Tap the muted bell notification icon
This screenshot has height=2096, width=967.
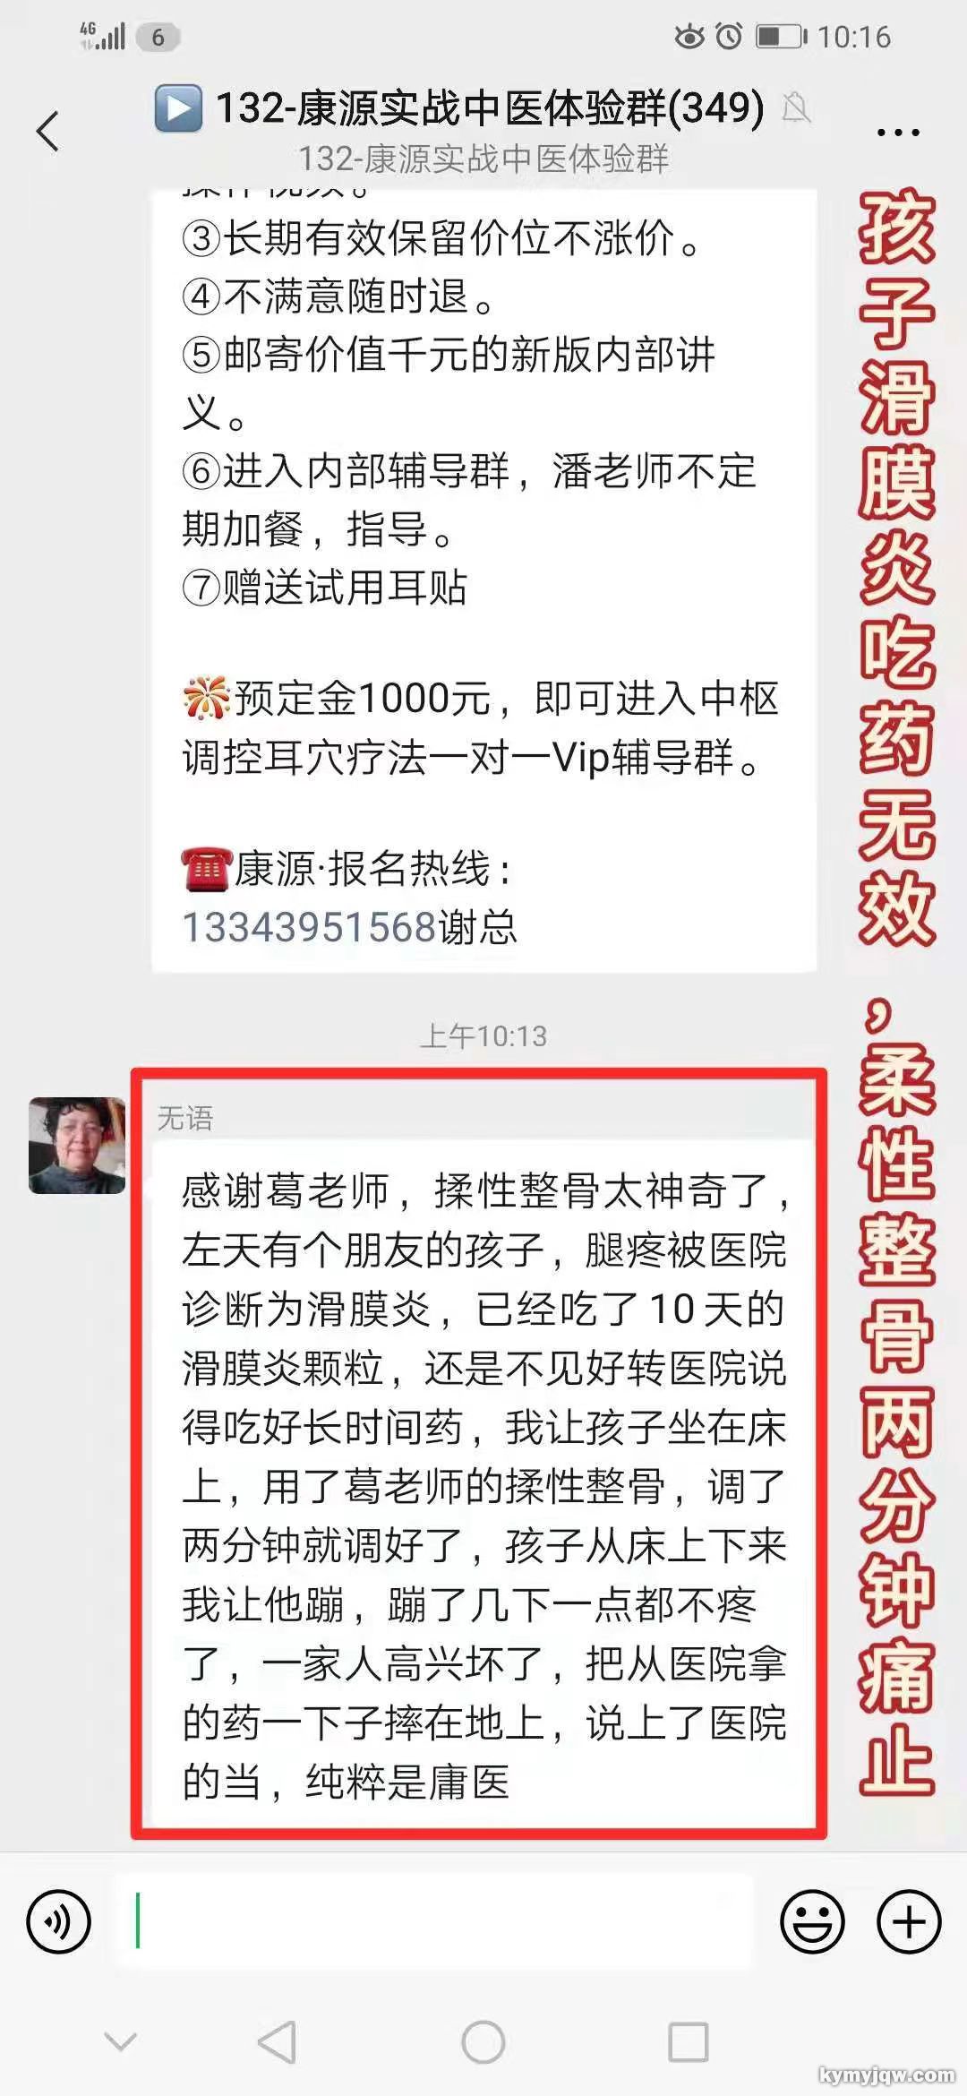(796, 108)
